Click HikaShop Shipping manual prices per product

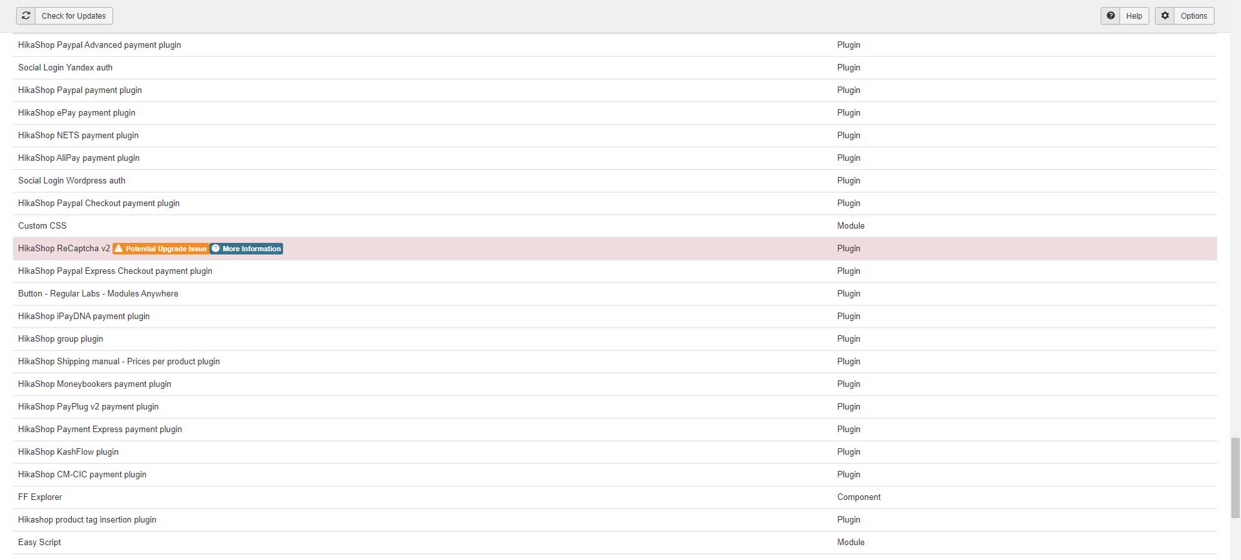coord(119,362)
